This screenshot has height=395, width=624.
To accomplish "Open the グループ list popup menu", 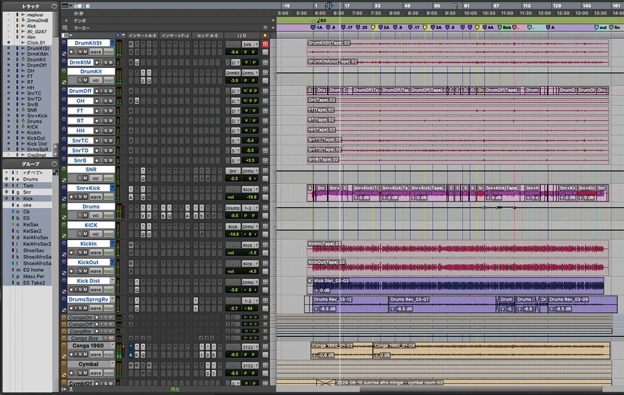I will pos(54,163).
